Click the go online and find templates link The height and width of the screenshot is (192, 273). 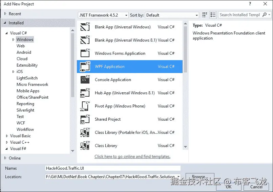[132, 157]
